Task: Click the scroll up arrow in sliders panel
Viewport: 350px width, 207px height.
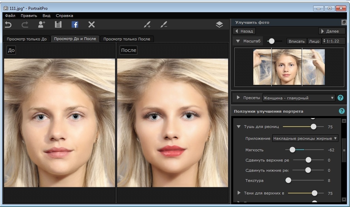Action: click(344, 121)
